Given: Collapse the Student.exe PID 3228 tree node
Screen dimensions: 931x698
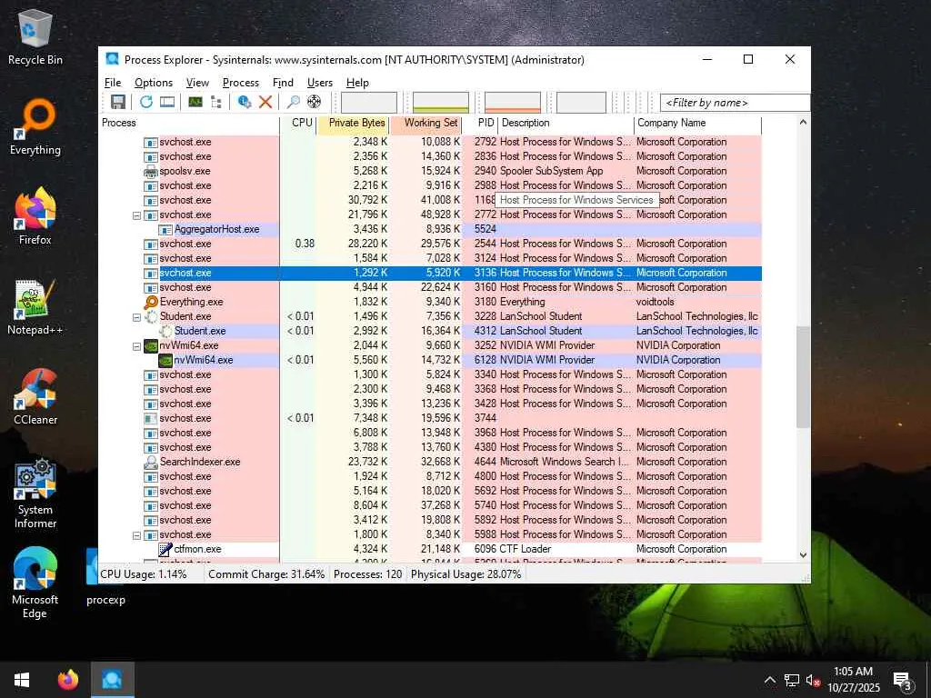Looking at the screenshot, I should (136, 317).
